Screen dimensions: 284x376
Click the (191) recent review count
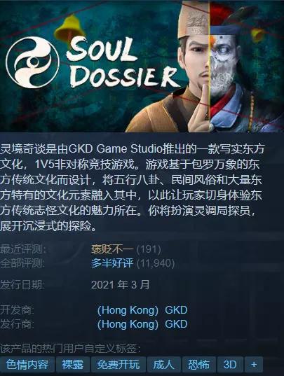point(149,249)
